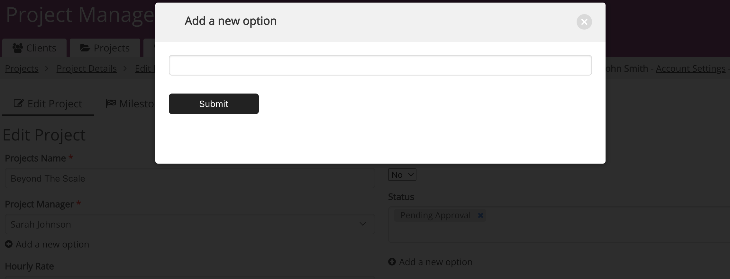Viewport: 730px width, 279px height.
Task: Click the Projects folder icon
Action: [85, 48]
